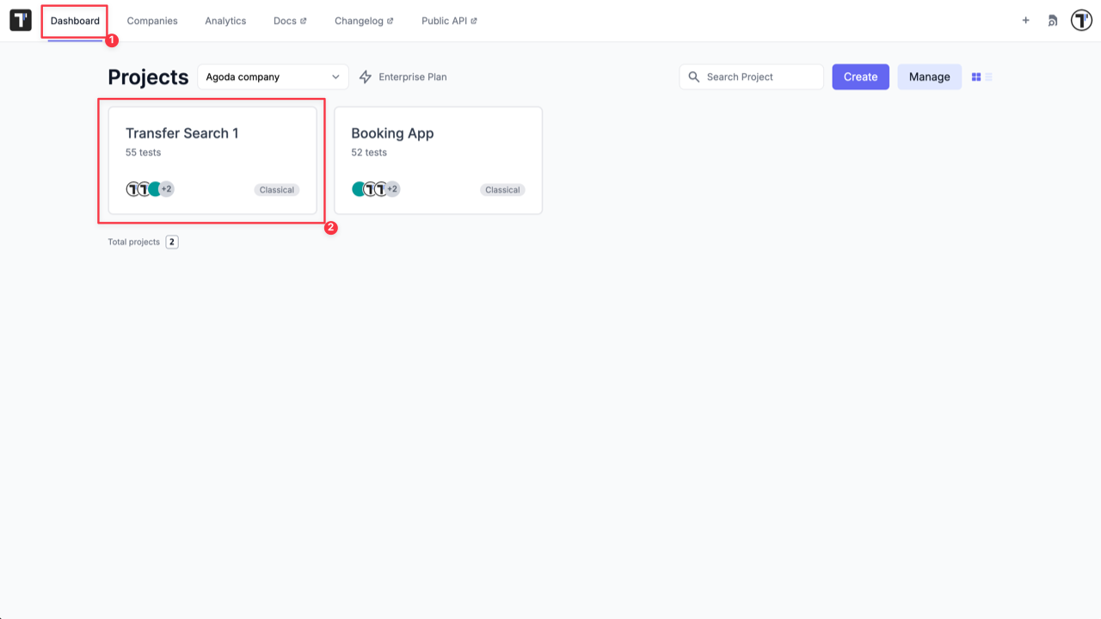The image size is (1101, 619).
Task: Open the Public API link
Action: click(x=448, y=21)
